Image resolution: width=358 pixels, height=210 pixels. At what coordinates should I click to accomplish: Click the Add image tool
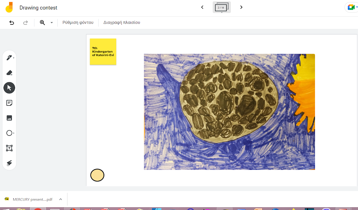tap(9, 118)
